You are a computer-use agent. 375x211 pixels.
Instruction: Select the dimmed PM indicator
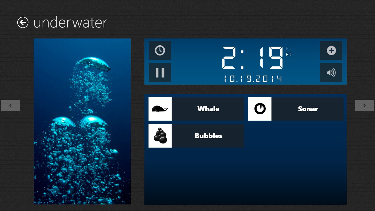289,48
